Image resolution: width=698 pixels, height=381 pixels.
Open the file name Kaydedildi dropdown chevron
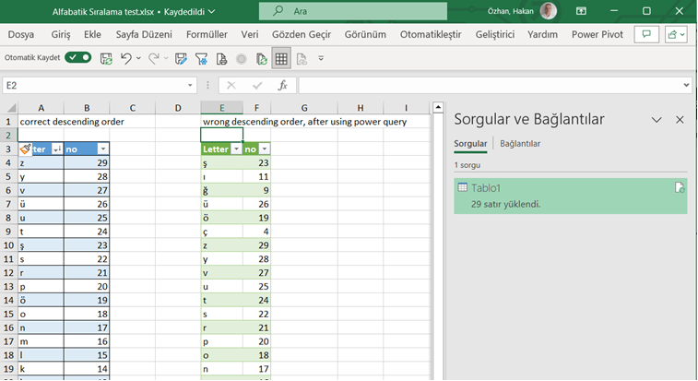pos(212,12)
